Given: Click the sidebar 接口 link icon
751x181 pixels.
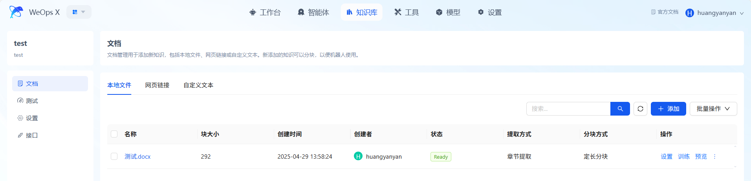Looking at the screenshot, I should pyautogui.click(x=20, y=135).
